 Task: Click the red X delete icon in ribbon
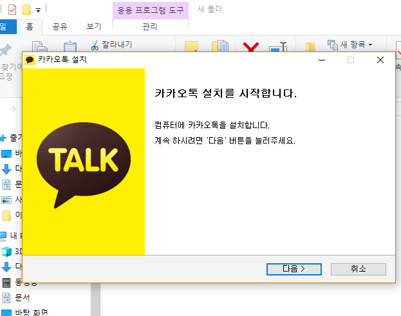[x=250, y=47]
